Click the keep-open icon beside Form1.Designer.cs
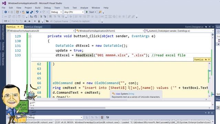Image resolution: width=220 pixels, height=124 pixels. 206,27
